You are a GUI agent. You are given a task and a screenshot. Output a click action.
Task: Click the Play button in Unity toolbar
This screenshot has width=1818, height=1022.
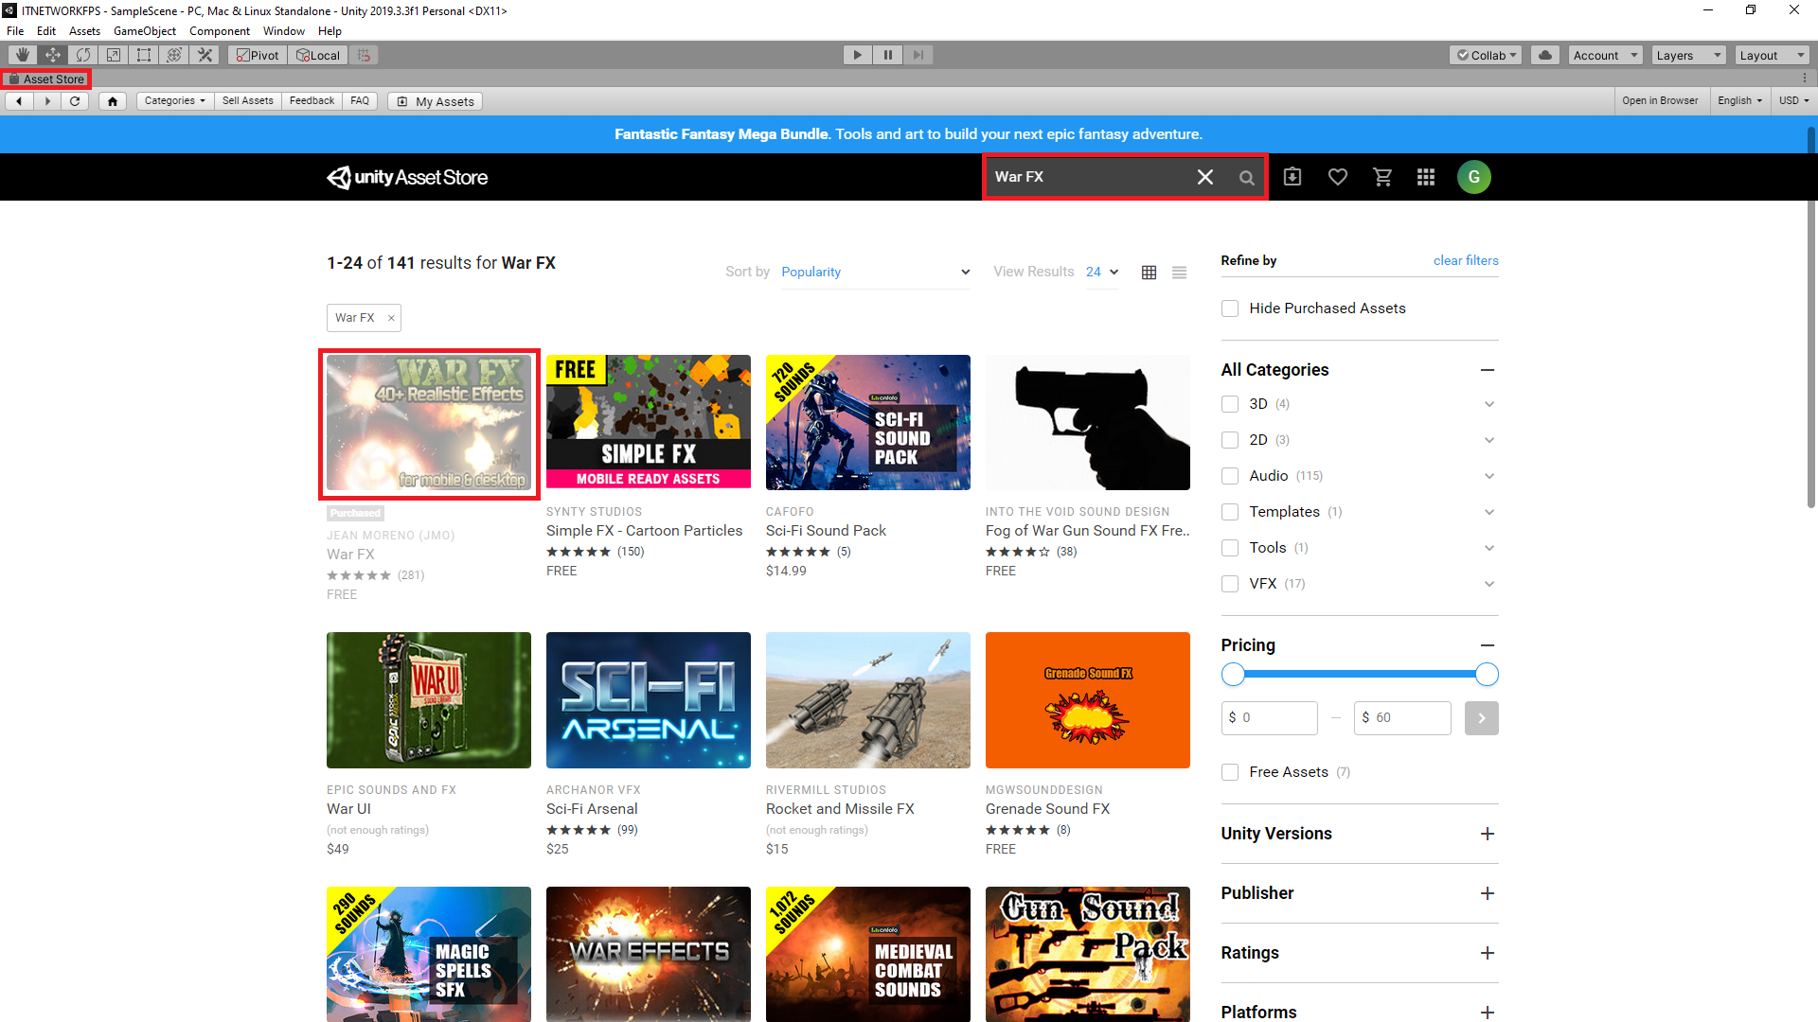pyautogui.click(x=857, y=55)
